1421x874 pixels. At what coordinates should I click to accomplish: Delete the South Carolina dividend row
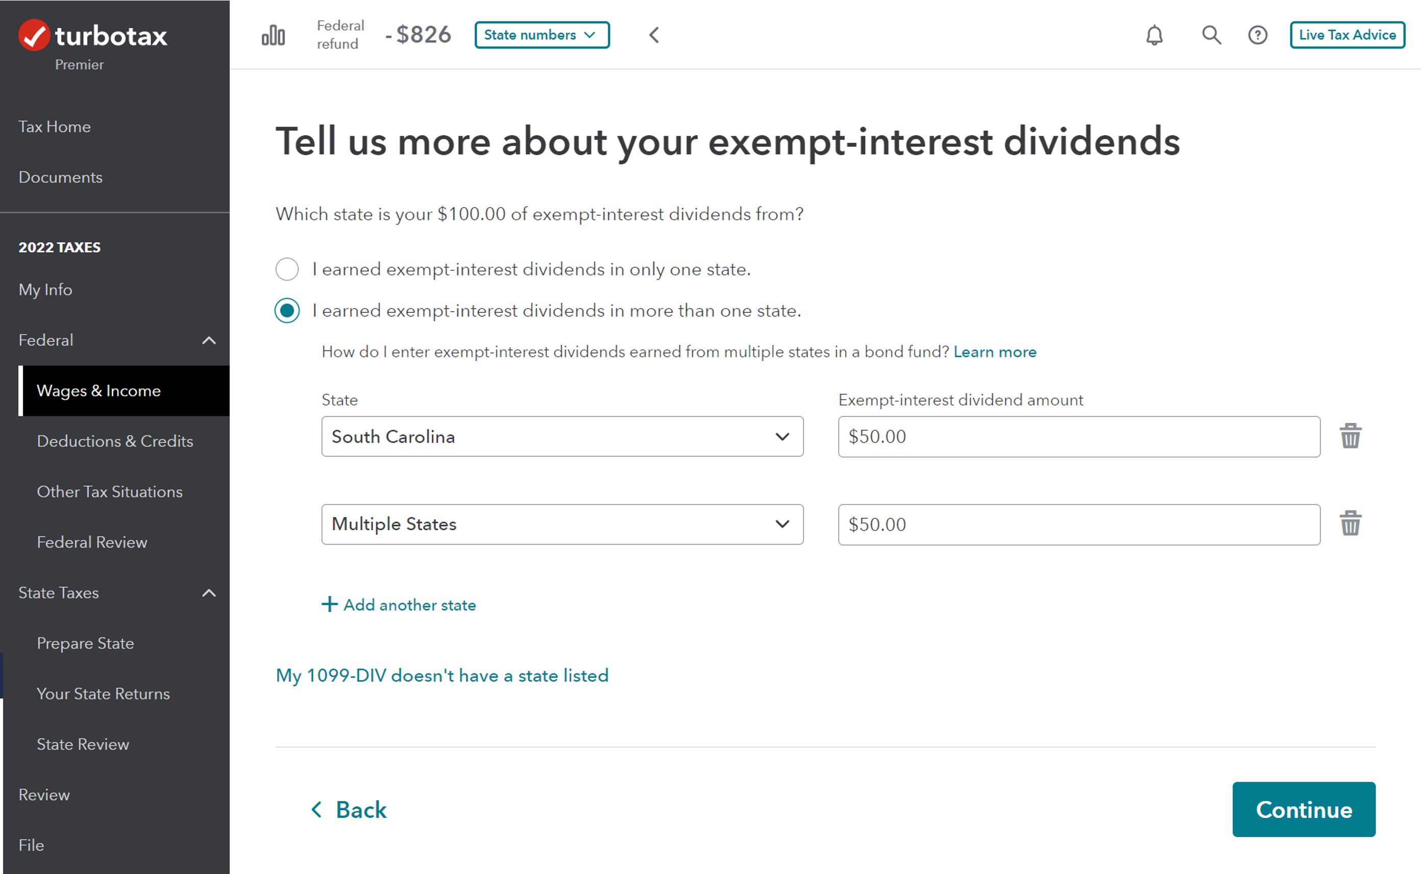(1350, 436)
